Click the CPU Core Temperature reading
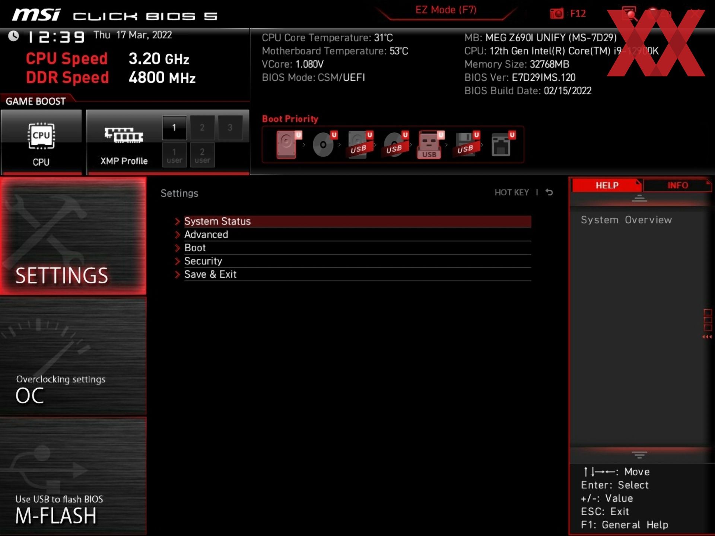Image resolution: width=715 pixels, height=536 pixels. 327,38
